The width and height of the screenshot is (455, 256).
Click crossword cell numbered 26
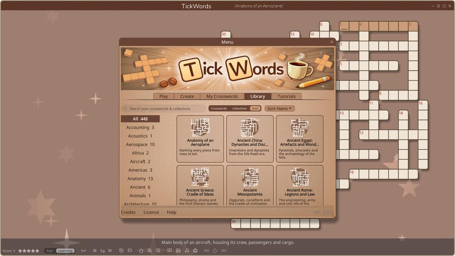point(236,224)
